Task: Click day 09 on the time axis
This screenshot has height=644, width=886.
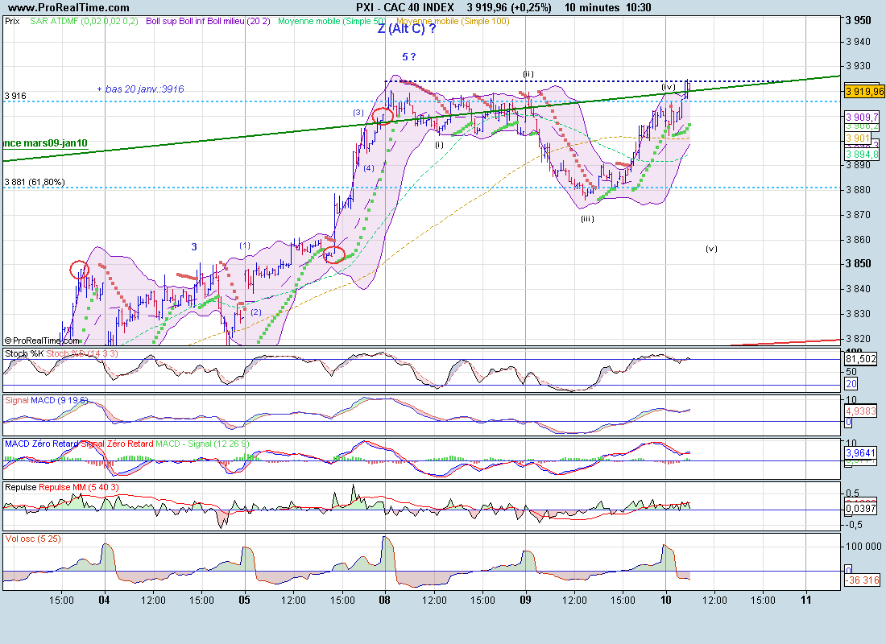Action: click(x=525, y=600)
